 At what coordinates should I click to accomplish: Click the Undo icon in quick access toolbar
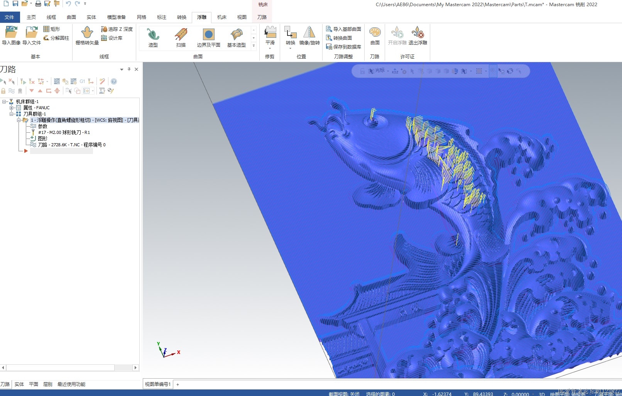(68, 3)
